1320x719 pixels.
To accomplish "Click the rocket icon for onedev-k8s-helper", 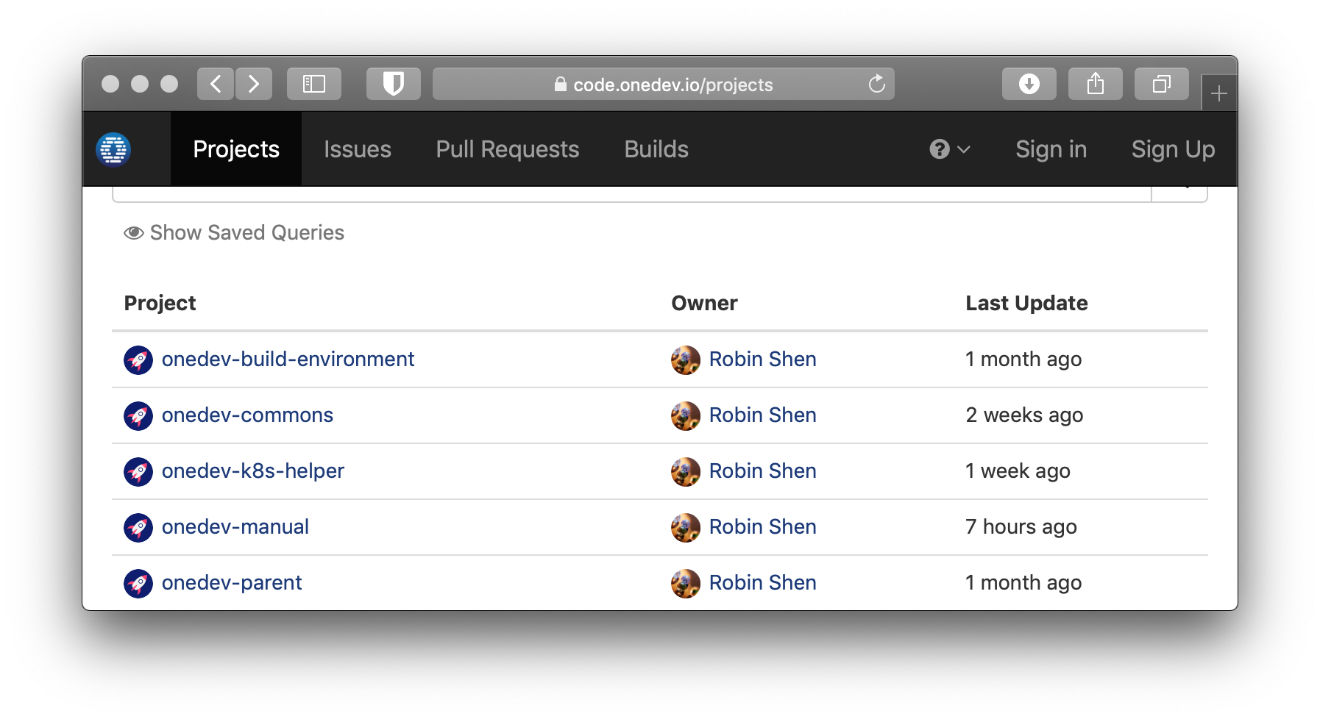I will pos(138,472).
